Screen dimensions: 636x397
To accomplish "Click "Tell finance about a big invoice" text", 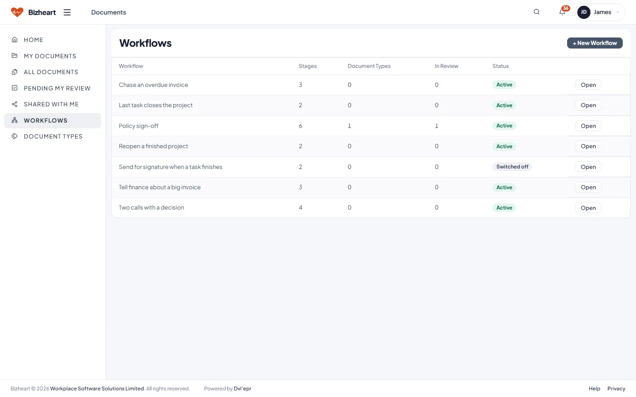I will pyautogui.click(x=159, y=187).
